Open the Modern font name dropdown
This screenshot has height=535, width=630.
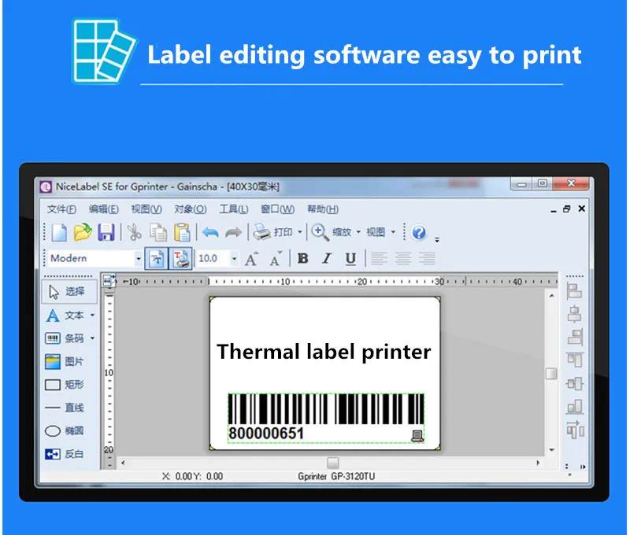(x=139, y=259)
